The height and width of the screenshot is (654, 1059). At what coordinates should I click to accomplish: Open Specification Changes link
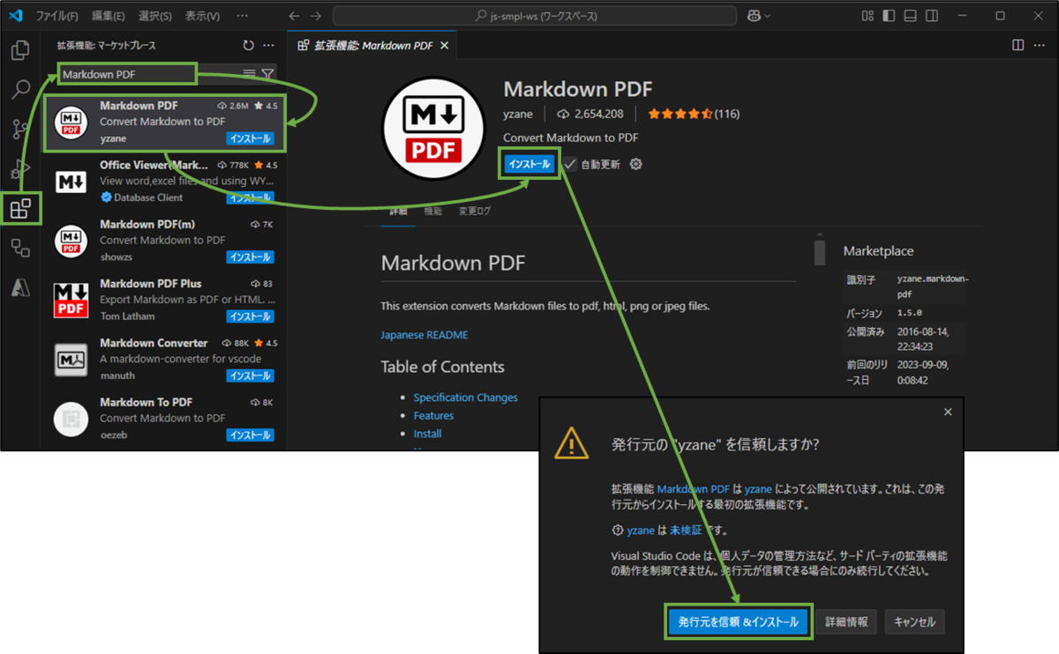(x=466, y=398)
